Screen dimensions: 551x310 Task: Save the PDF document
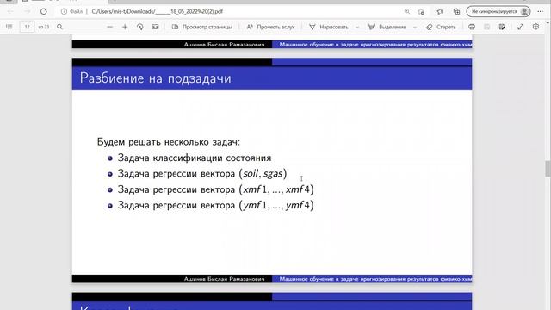click(x=487, y=27)
